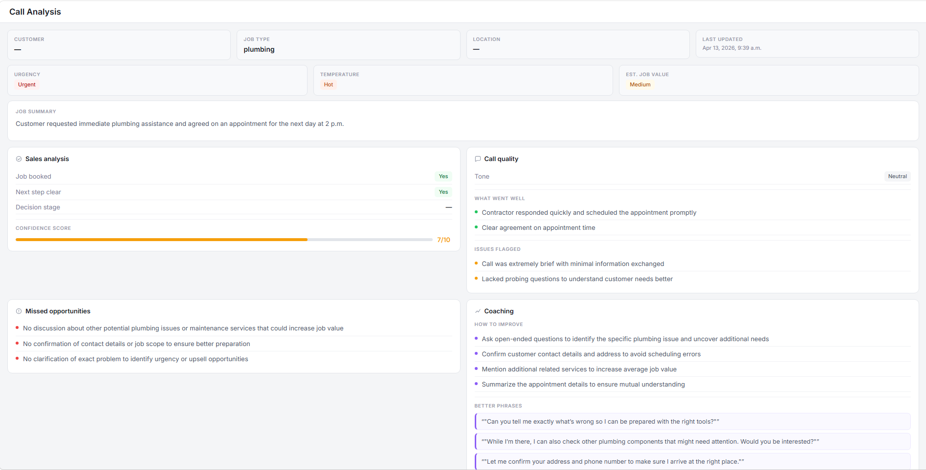This screenshot has width=926, height=470.
Task: Click the 7/10 confidence score value
Action: (443, 240)
